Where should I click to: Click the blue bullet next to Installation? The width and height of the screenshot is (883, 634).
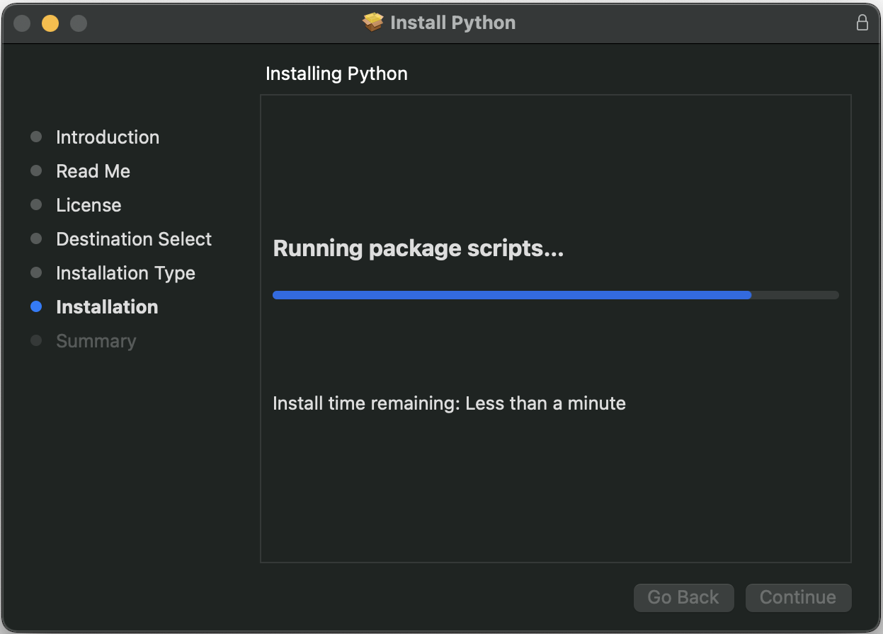coord(36,307)
